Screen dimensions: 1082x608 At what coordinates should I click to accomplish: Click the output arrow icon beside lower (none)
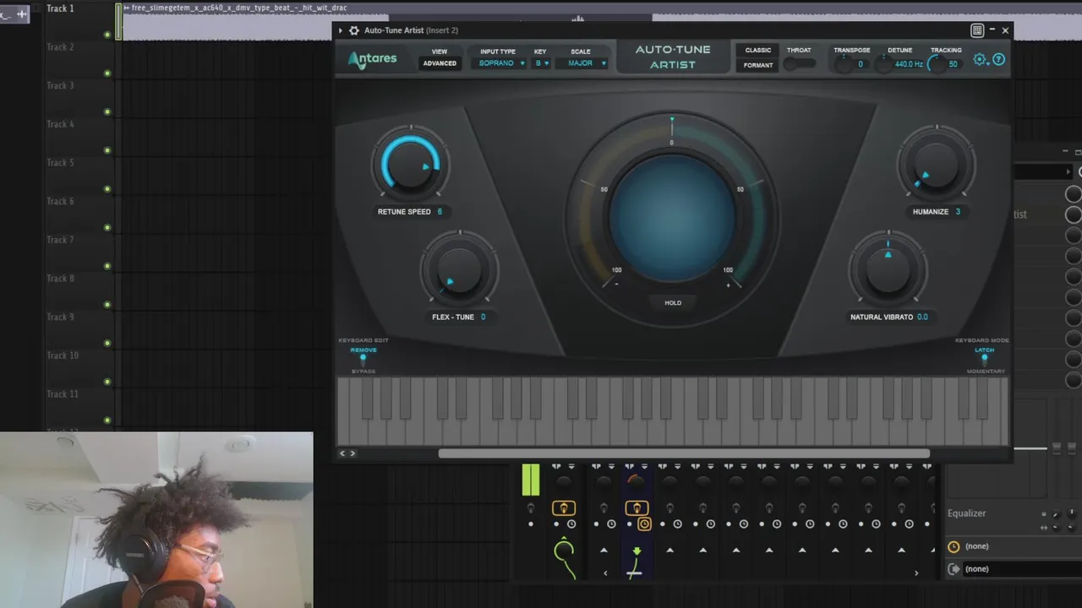pyautogui.click(x=954, y=569)
